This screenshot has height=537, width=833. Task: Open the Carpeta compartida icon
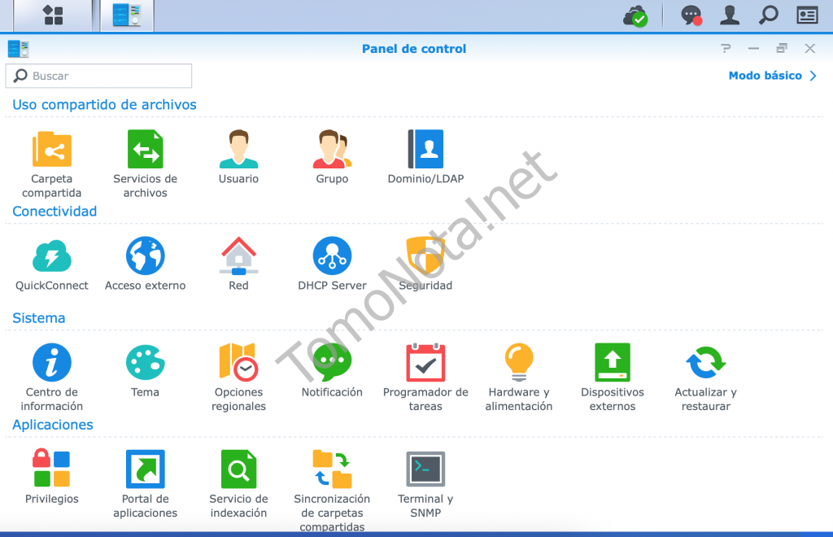point(52,150)
